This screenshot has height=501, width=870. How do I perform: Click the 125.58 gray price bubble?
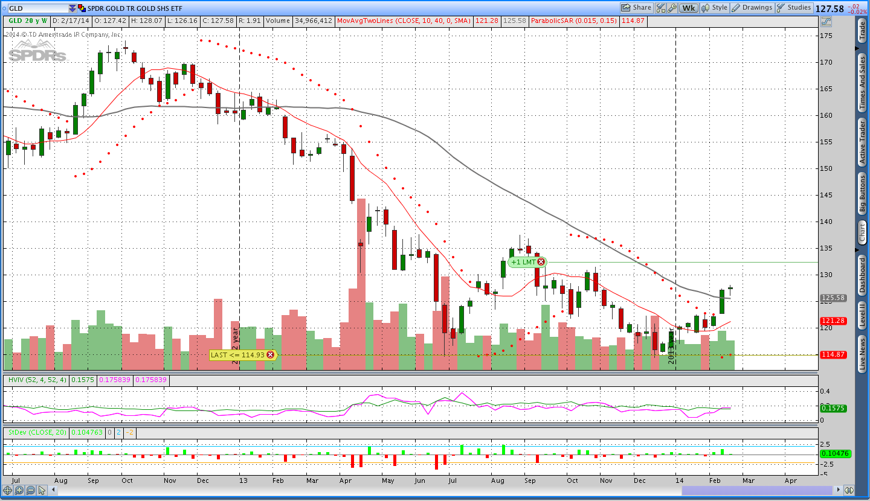833,298
